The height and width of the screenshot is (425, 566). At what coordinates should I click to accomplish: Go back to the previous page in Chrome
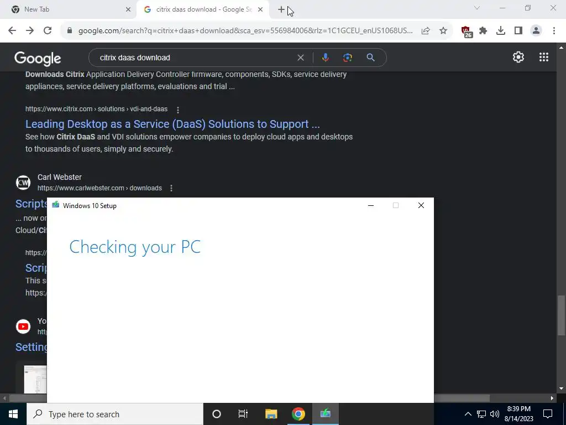pyautogui.click(x=12, y=31)
